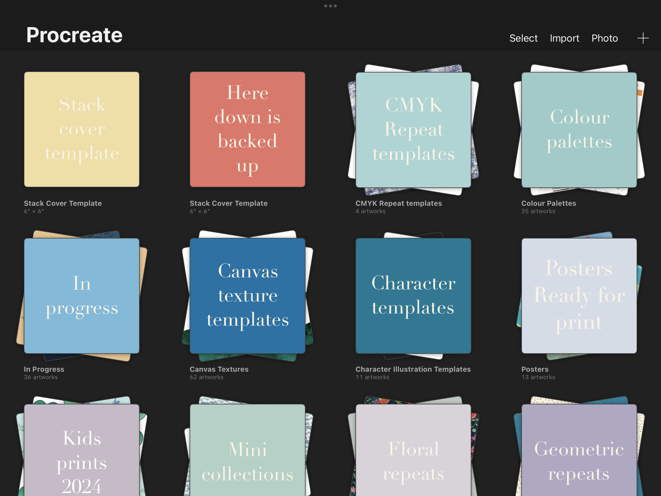Click the '36 artworks' count text

coord(41,377)
